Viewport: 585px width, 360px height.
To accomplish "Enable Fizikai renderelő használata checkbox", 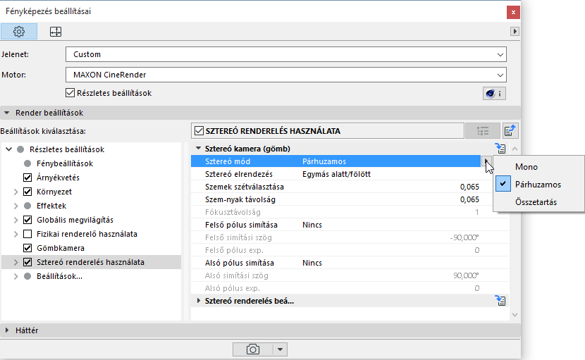I will click(x=27, y=235).
